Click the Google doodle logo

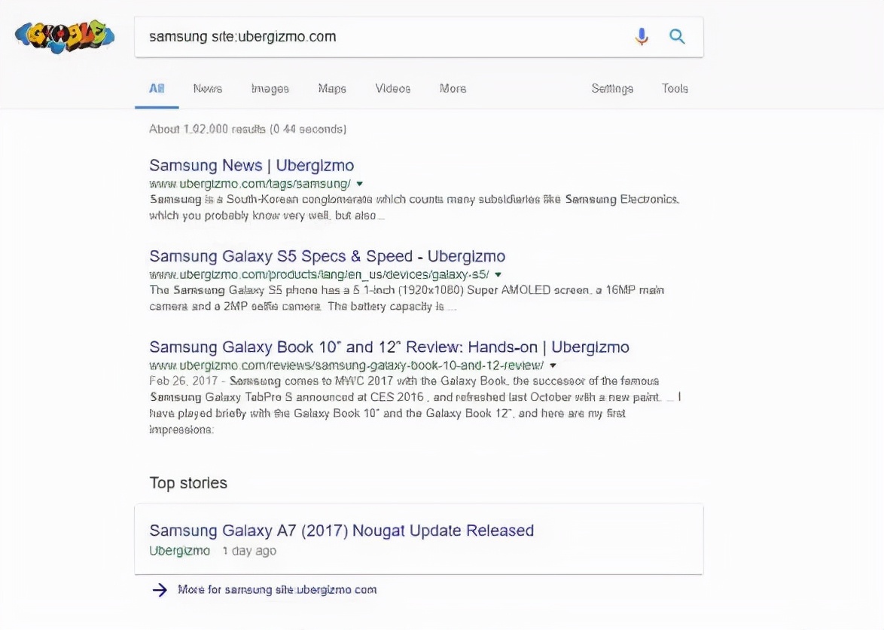click(65, 37)
